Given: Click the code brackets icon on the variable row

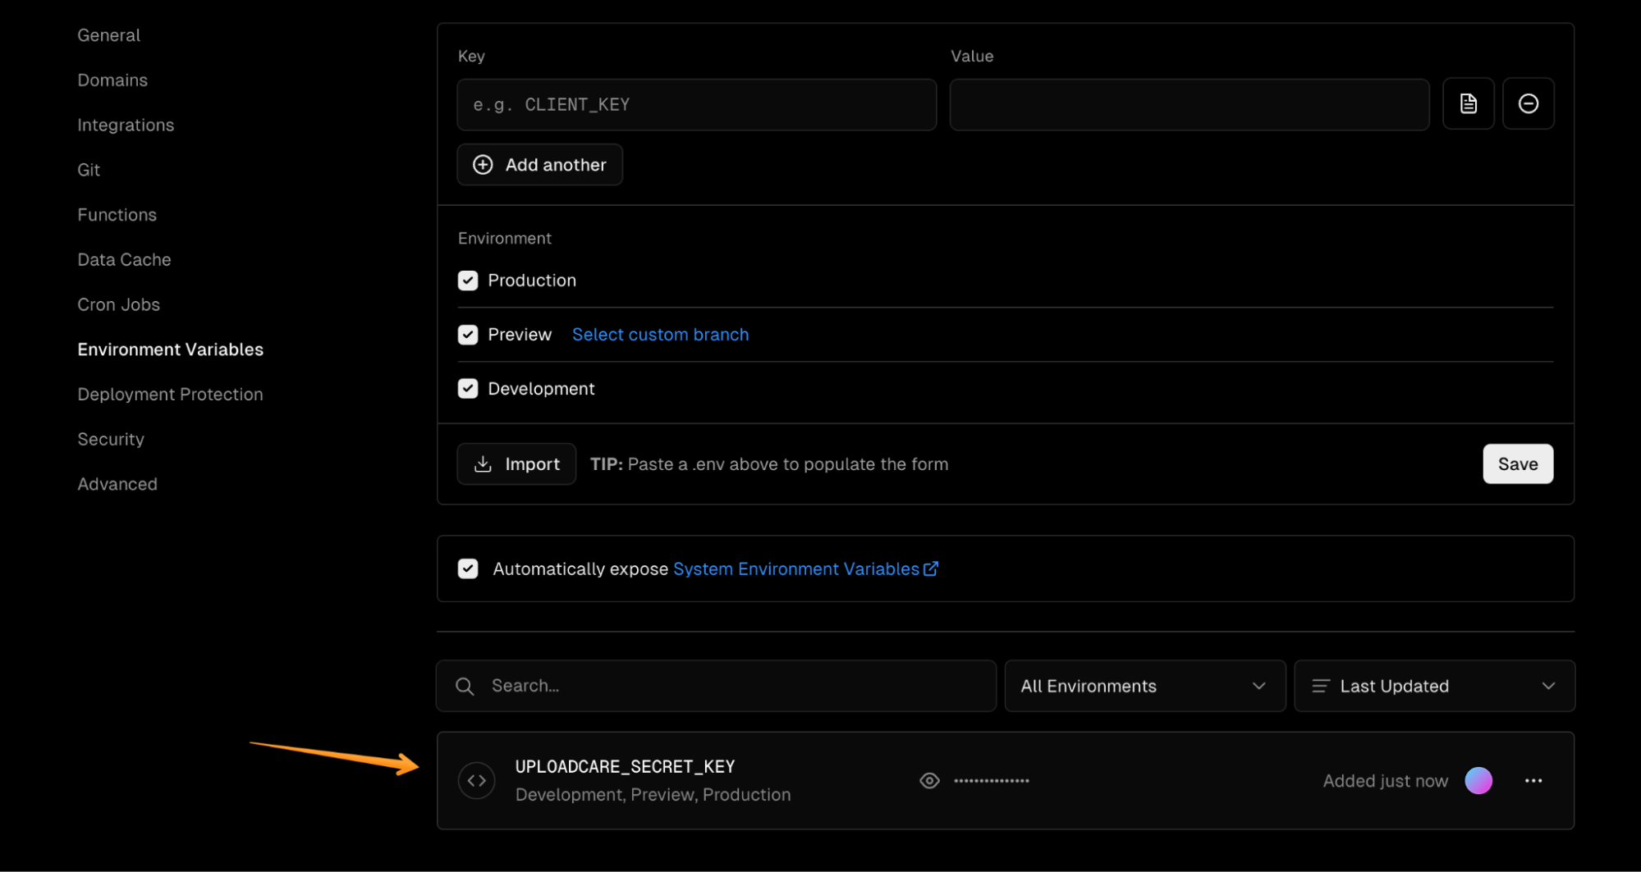Looking at the screenshot, I should 477,780.
